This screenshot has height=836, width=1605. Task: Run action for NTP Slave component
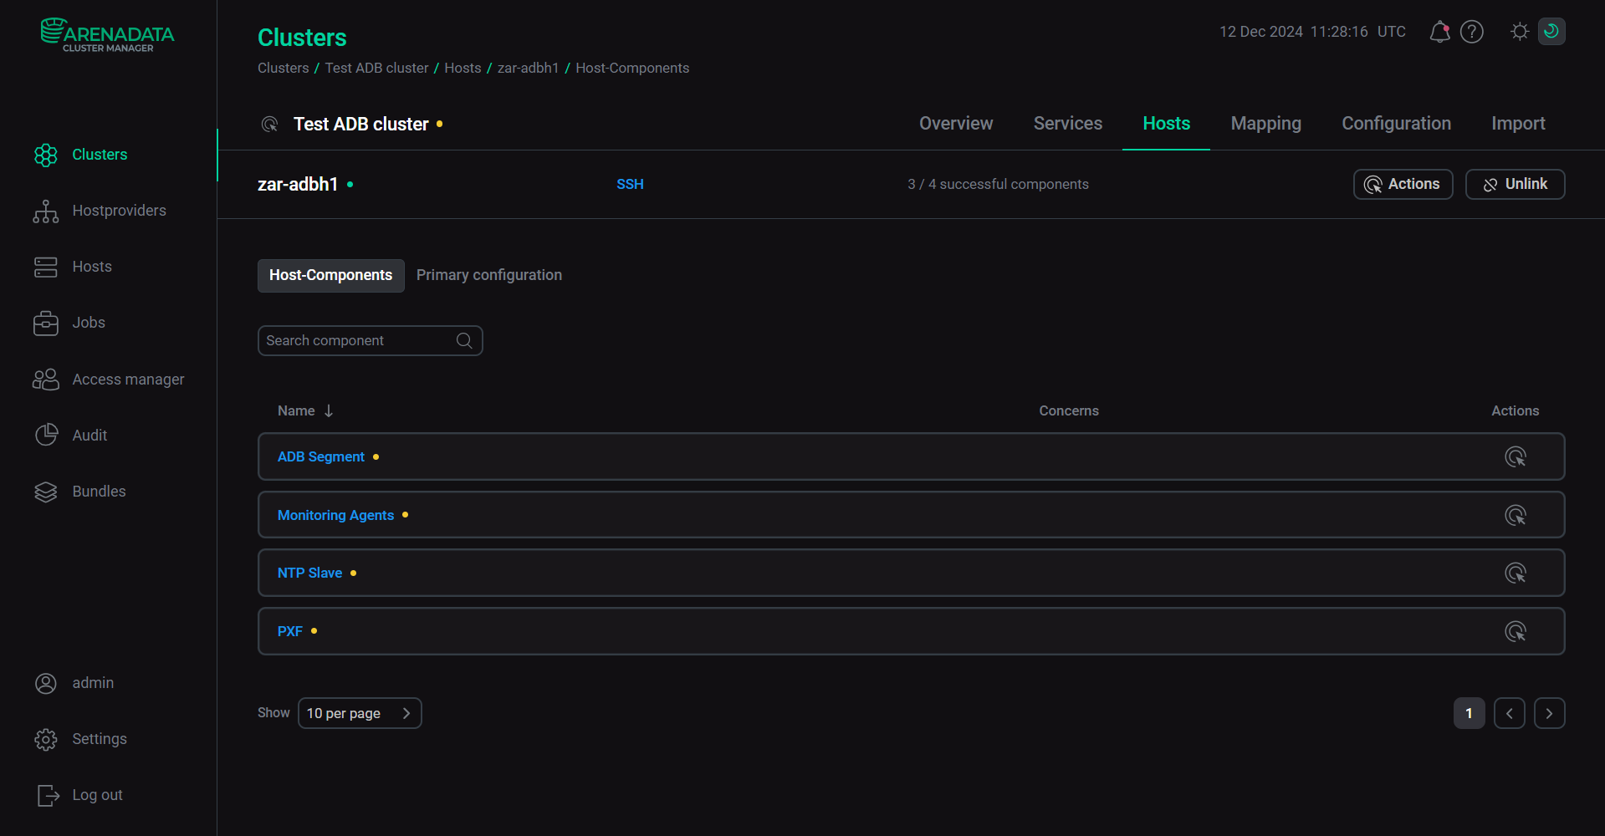1516,573
